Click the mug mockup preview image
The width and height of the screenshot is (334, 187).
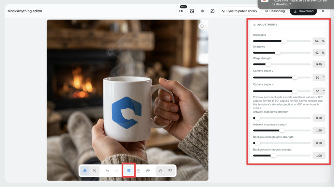128,100
